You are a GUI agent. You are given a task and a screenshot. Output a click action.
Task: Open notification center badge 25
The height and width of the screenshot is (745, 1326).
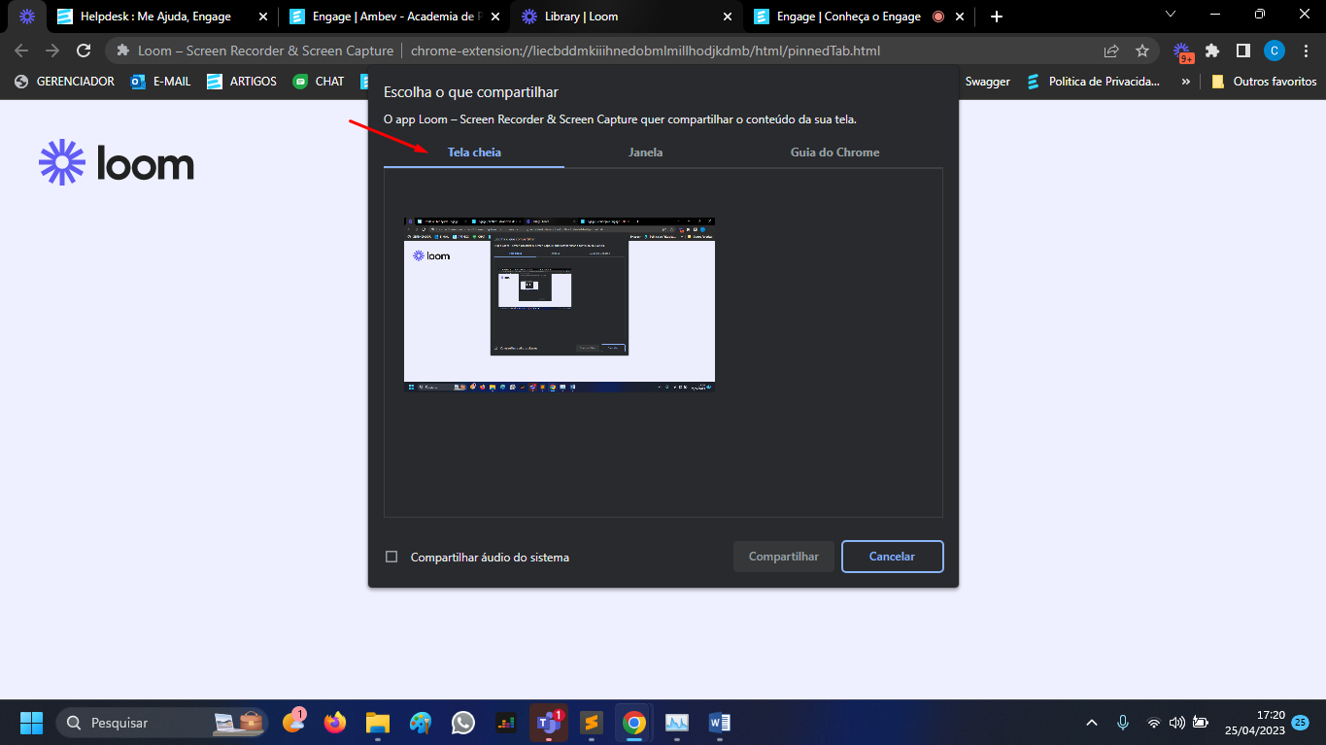(1301, 723)
